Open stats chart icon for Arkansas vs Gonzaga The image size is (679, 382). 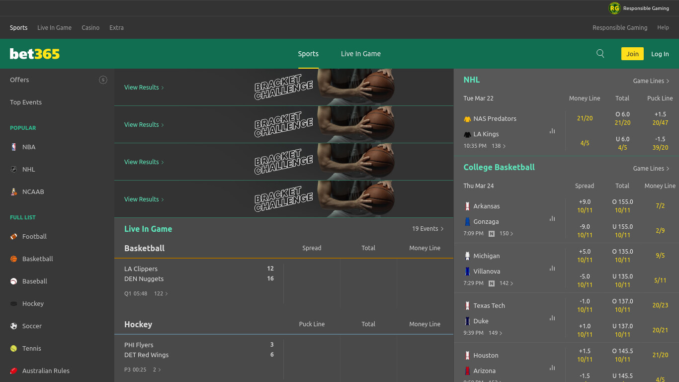click(x=552, y=218)
